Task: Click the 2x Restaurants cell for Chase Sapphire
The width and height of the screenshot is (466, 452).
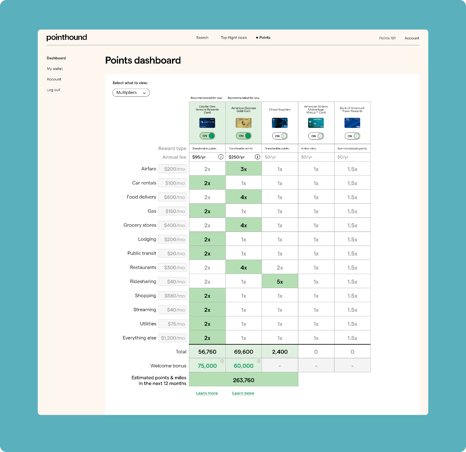Action: tap(280, 267)
